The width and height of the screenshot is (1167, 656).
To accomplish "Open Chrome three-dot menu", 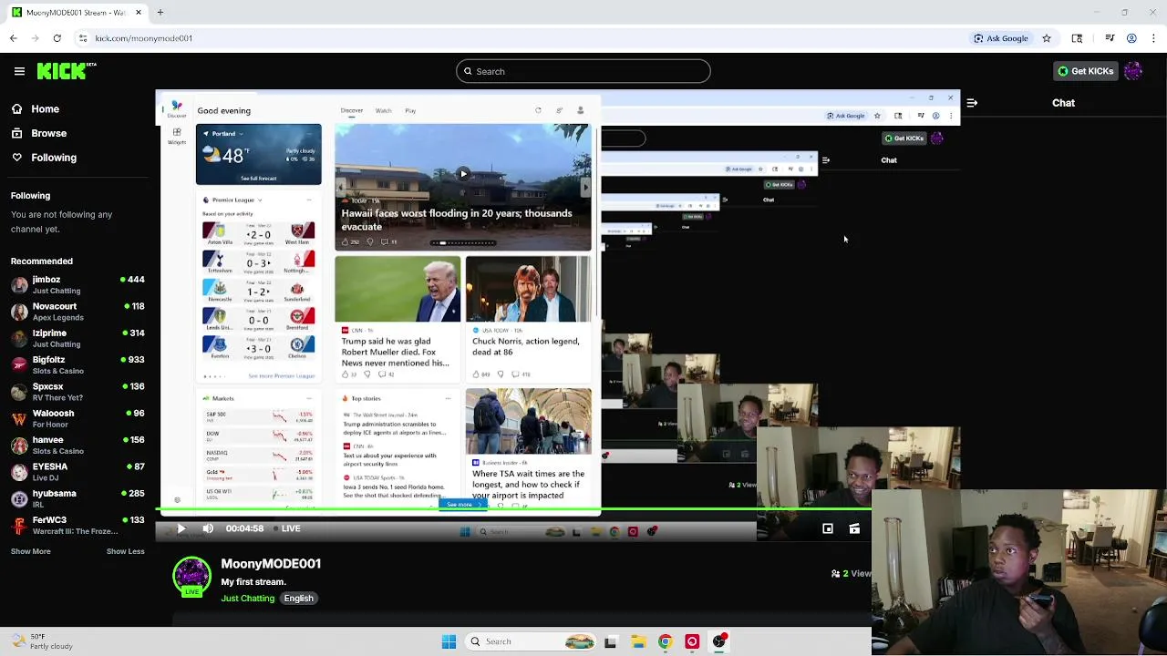I will pos(1152,38).
